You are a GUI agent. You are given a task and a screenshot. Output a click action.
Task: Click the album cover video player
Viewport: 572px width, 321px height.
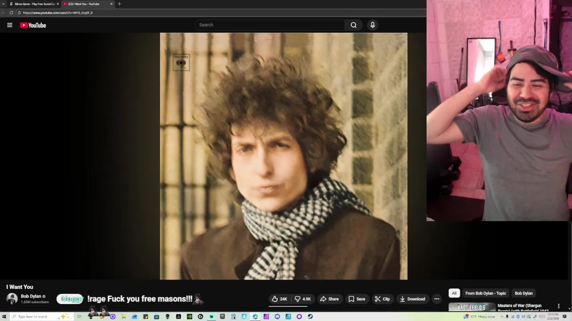284,156
